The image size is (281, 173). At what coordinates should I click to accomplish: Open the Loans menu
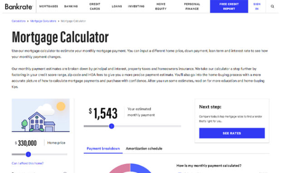pyautogui.click(x=117, y=6)
